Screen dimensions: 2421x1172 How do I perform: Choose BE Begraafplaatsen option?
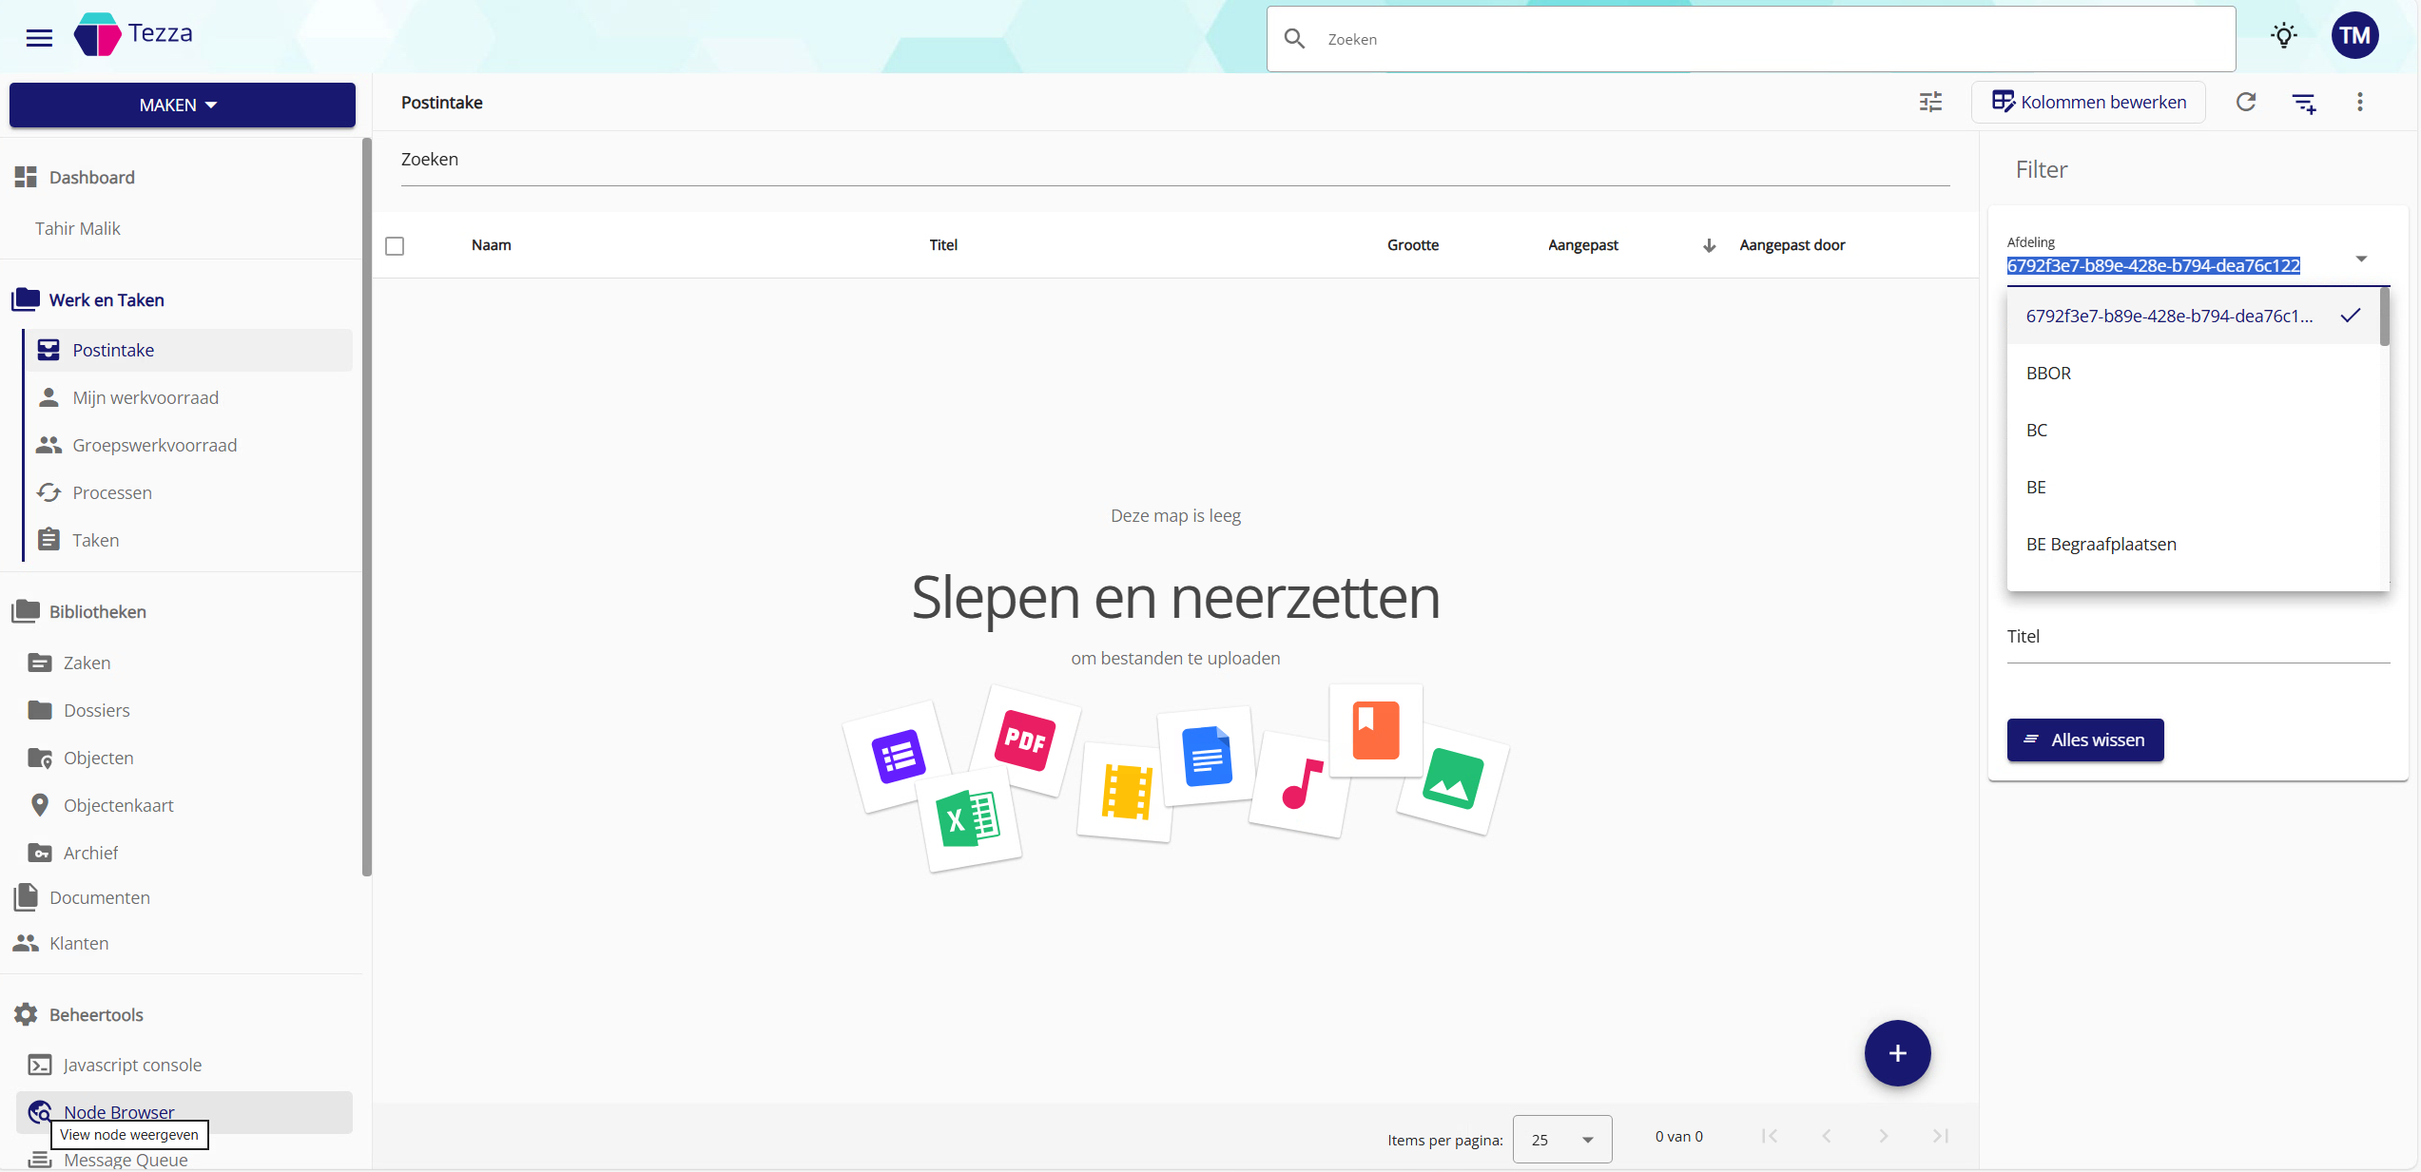(2101, 545)
